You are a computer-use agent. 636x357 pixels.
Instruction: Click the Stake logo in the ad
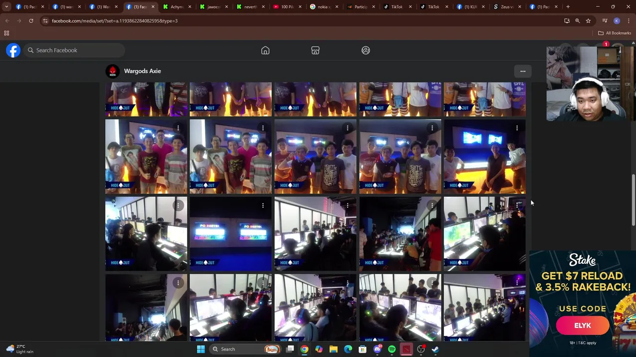click(x=582, y=260)
